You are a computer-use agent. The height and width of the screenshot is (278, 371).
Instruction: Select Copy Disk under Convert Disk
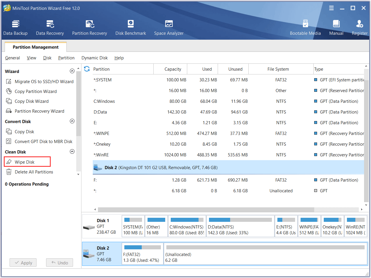(20, 132)
